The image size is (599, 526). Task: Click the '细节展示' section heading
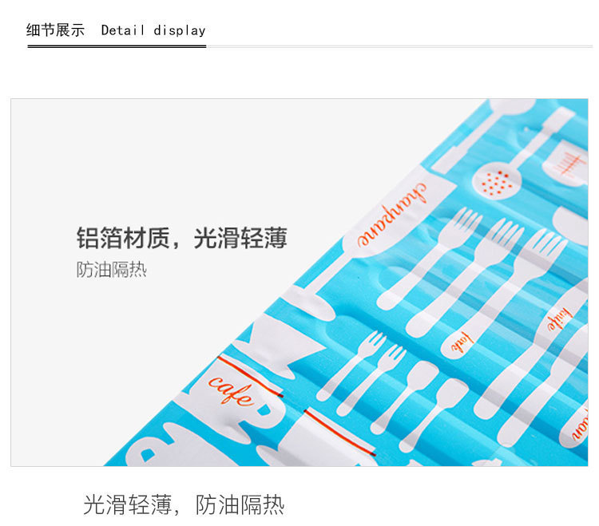(55, 30)
